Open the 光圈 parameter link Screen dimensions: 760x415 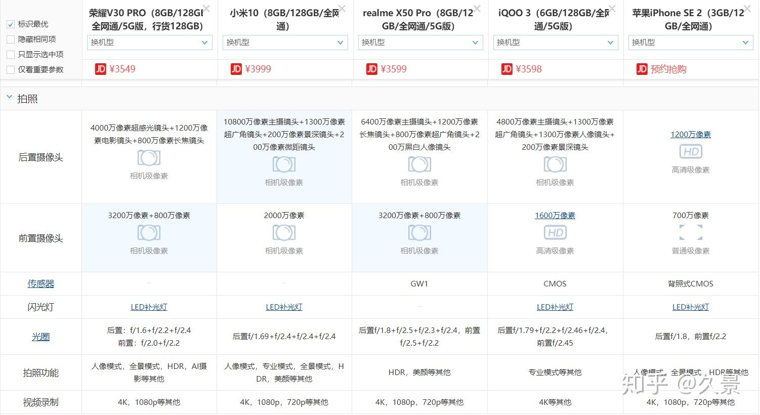[41, 337]
